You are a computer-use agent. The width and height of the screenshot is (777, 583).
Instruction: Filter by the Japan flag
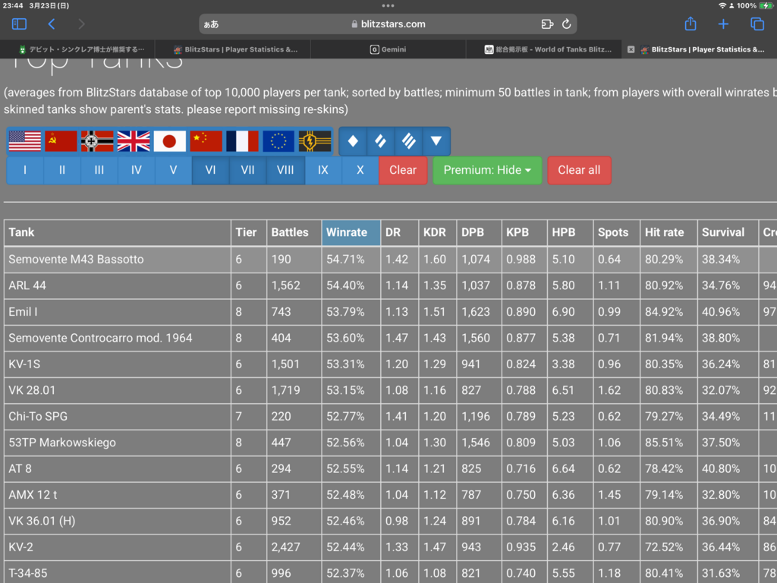pyautogui.click(x=170, y=141)
